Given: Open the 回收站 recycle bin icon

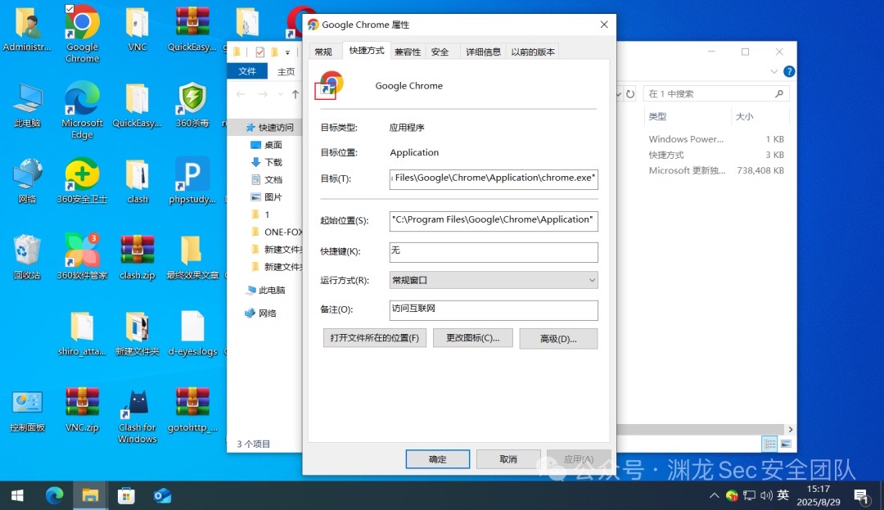Looking at the screenshot, I should click(27, 257).
